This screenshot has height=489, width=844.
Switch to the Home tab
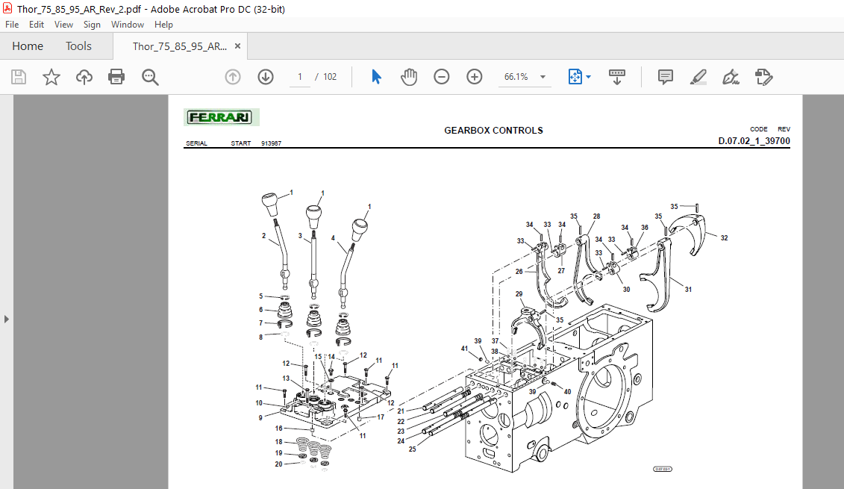click(x=28, y=46)
